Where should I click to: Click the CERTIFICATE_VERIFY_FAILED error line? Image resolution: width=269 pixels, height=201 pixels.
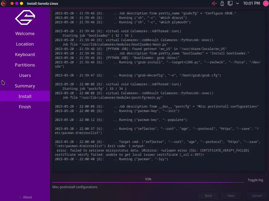pos(153,150)
